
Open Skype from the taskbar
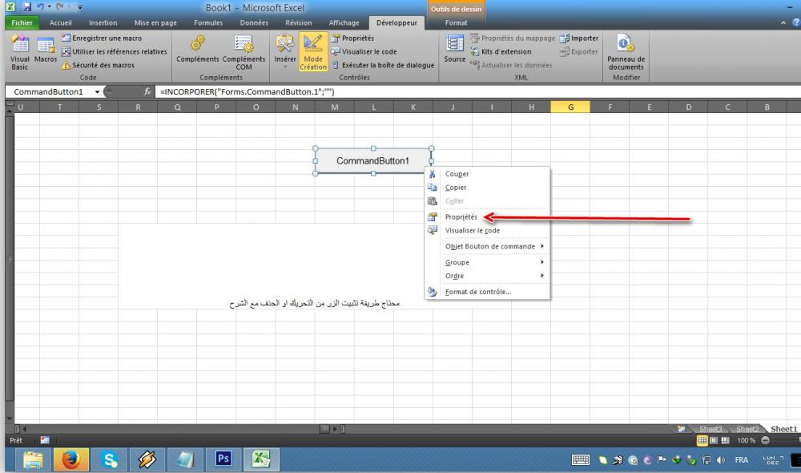pos(109,459)
